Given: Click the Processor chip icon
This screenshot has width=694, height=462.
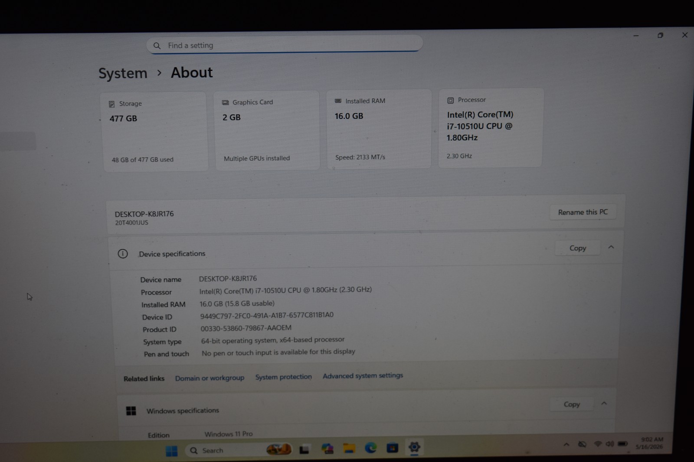Looking at the screenshot, I should point(450,100).
